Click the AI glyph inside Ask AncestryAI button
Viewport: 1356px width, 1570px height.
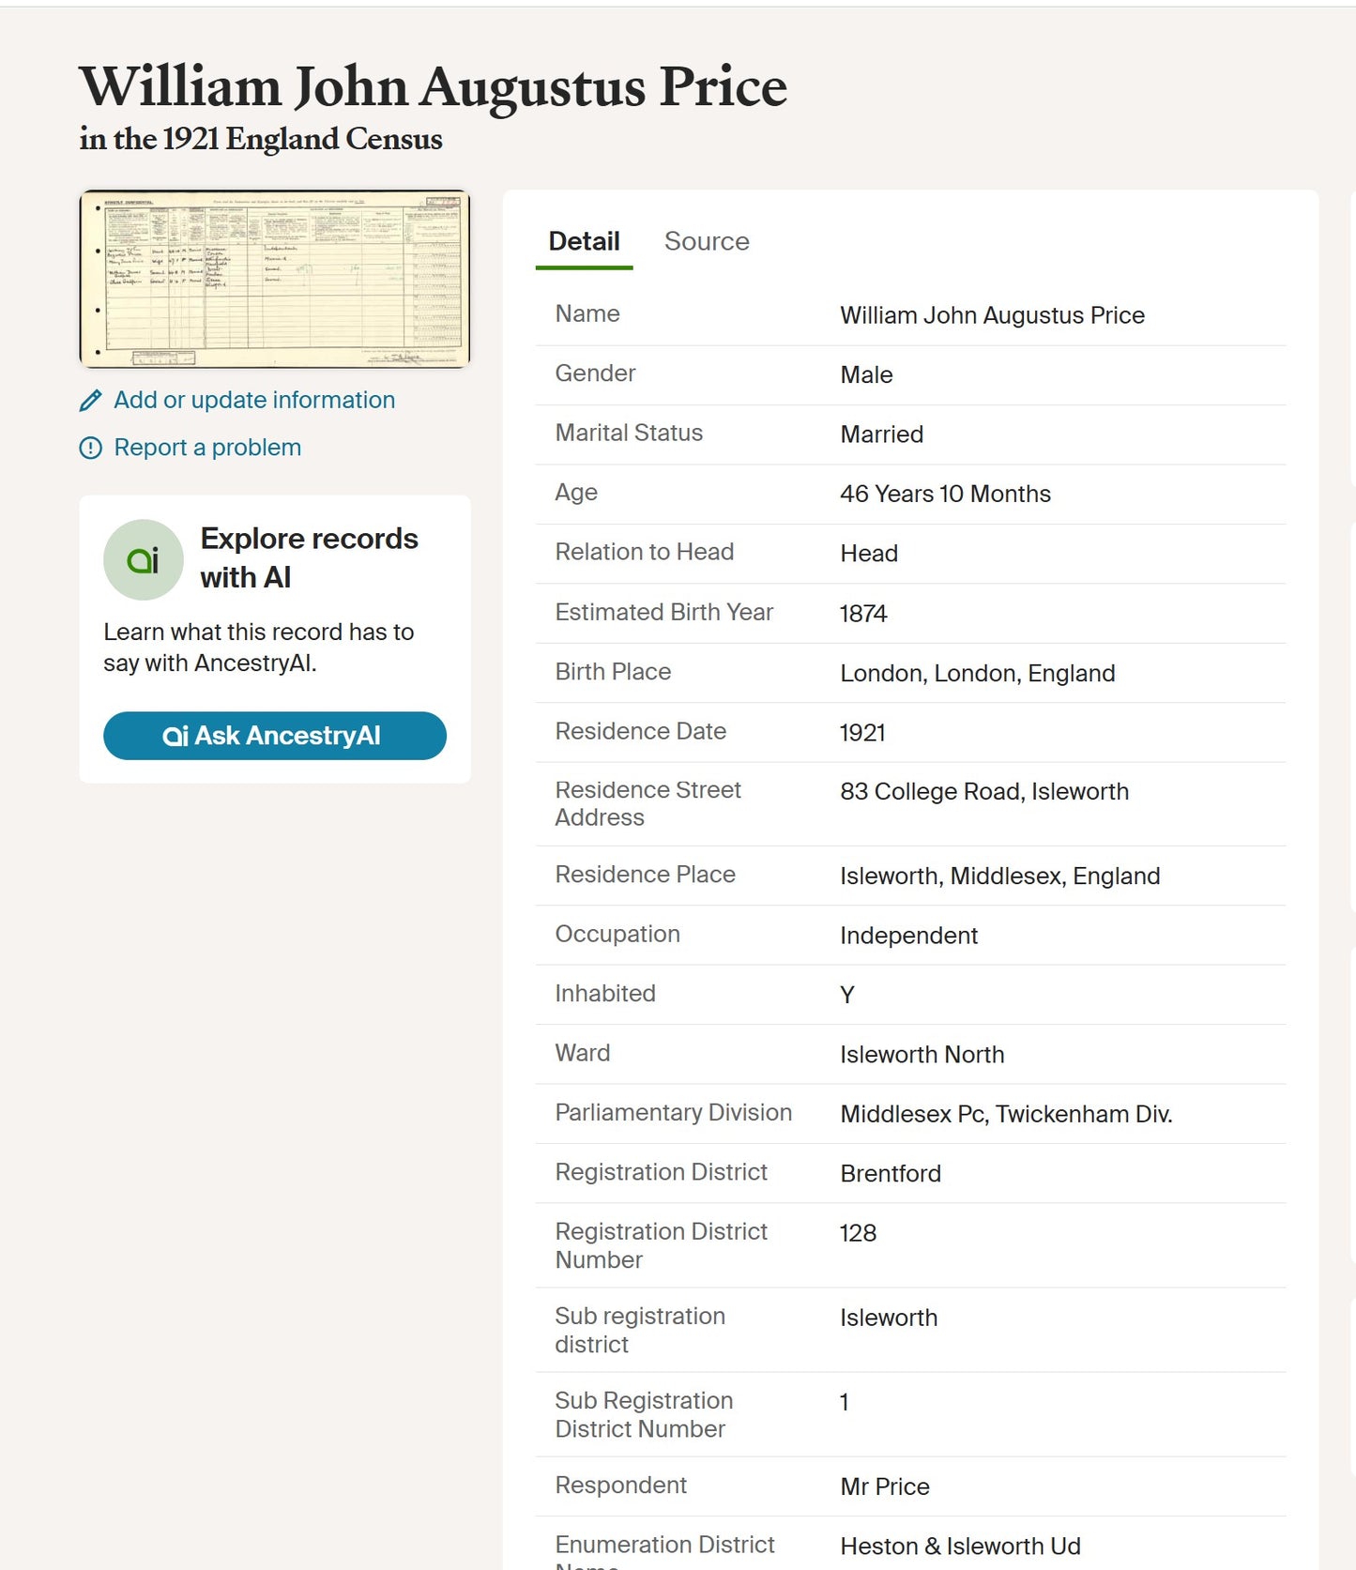175,737
